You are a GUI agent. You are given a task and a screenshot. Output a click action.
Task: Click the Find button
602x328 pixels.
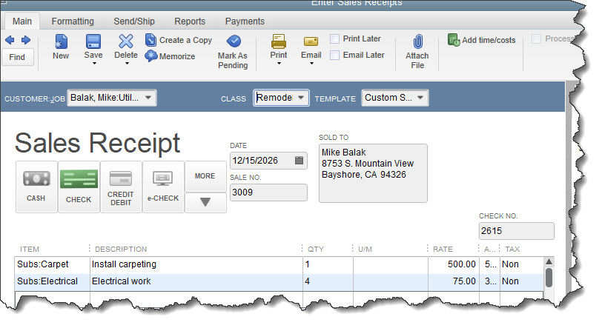pyautogui.click(x=17, y=56)
